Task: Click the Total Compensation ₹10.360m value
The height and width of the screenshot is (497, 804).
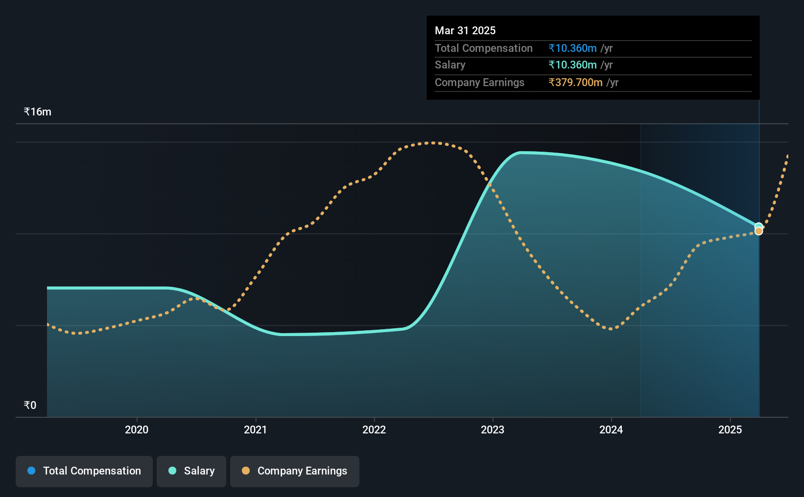Action: pos(572,48)
